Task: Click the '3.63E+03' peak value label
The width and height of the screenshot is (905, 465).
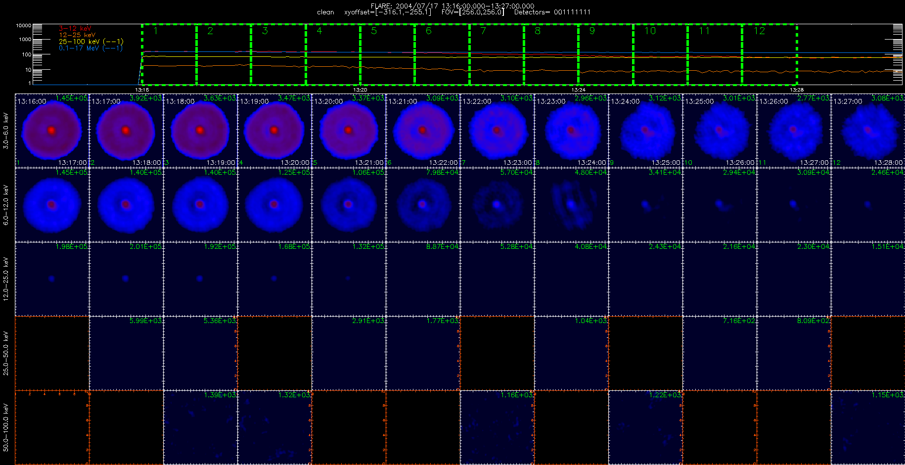Action: [x=220, y=98]
